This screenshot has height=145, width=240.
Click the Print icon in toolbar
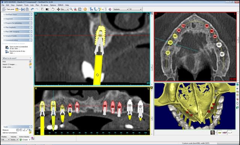point(27,9)
